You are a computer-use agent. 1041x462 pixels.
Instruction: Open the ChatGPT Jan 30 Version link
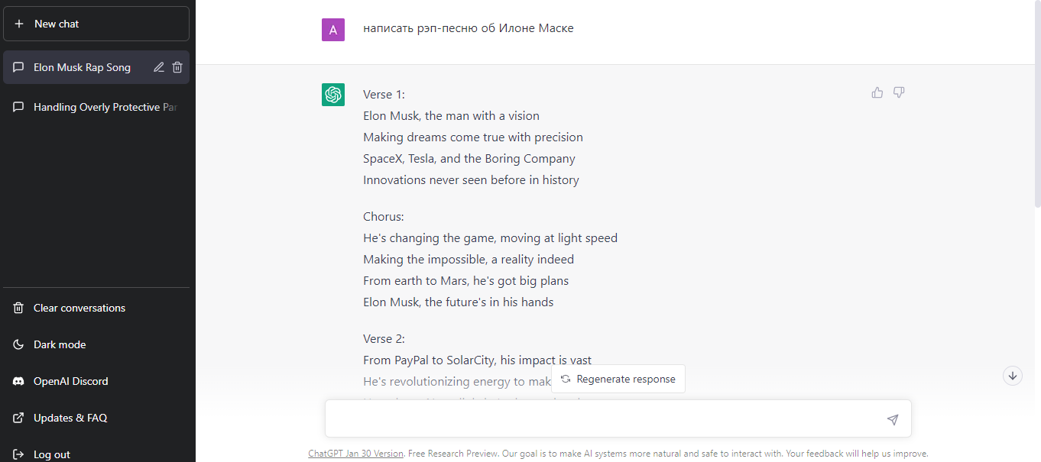355,454
